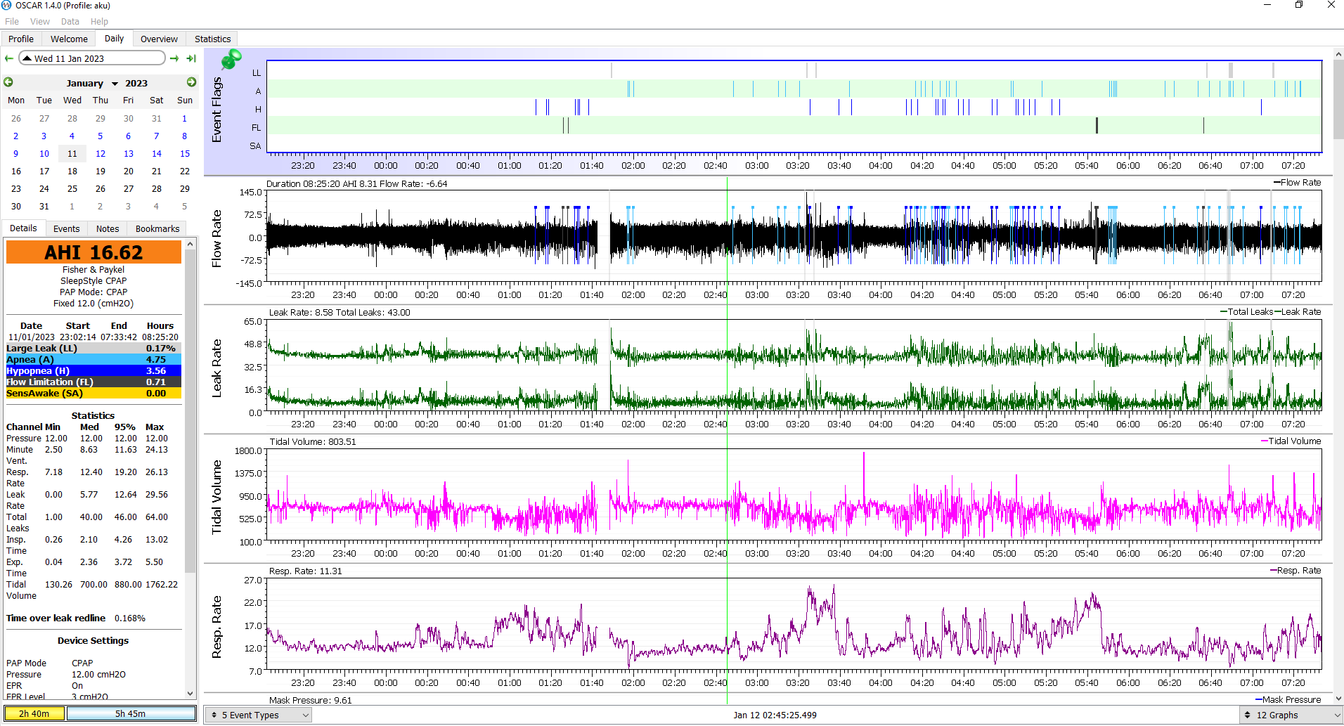The image size is (1344, 726).
Task: Click the Resp. Rate legend entry
Action: click(x=1295, y=570)
